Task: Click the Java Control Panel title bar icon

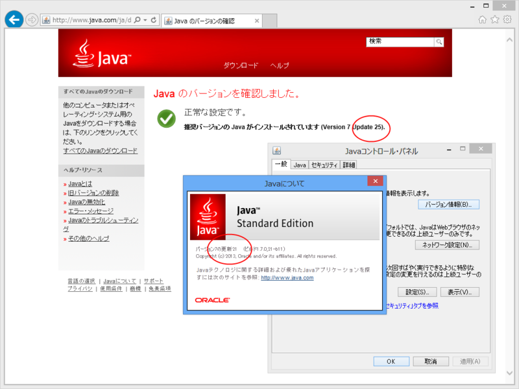Action: 277,150
